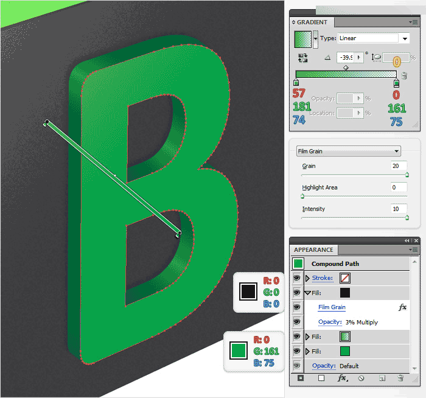Viewport: 426px width, 398px height.
Task: Click Compound Path thumbnail
Action: 298,264
